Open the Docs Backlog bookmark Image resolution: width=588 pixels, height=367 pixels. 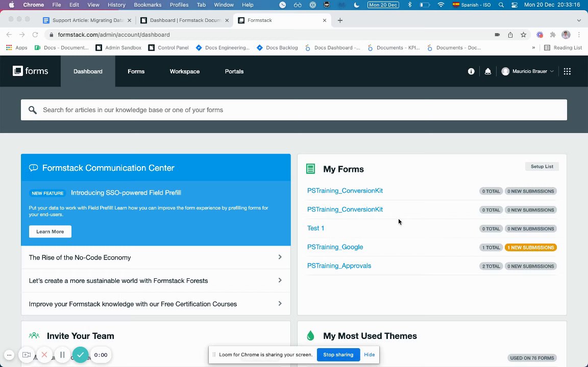277,47
